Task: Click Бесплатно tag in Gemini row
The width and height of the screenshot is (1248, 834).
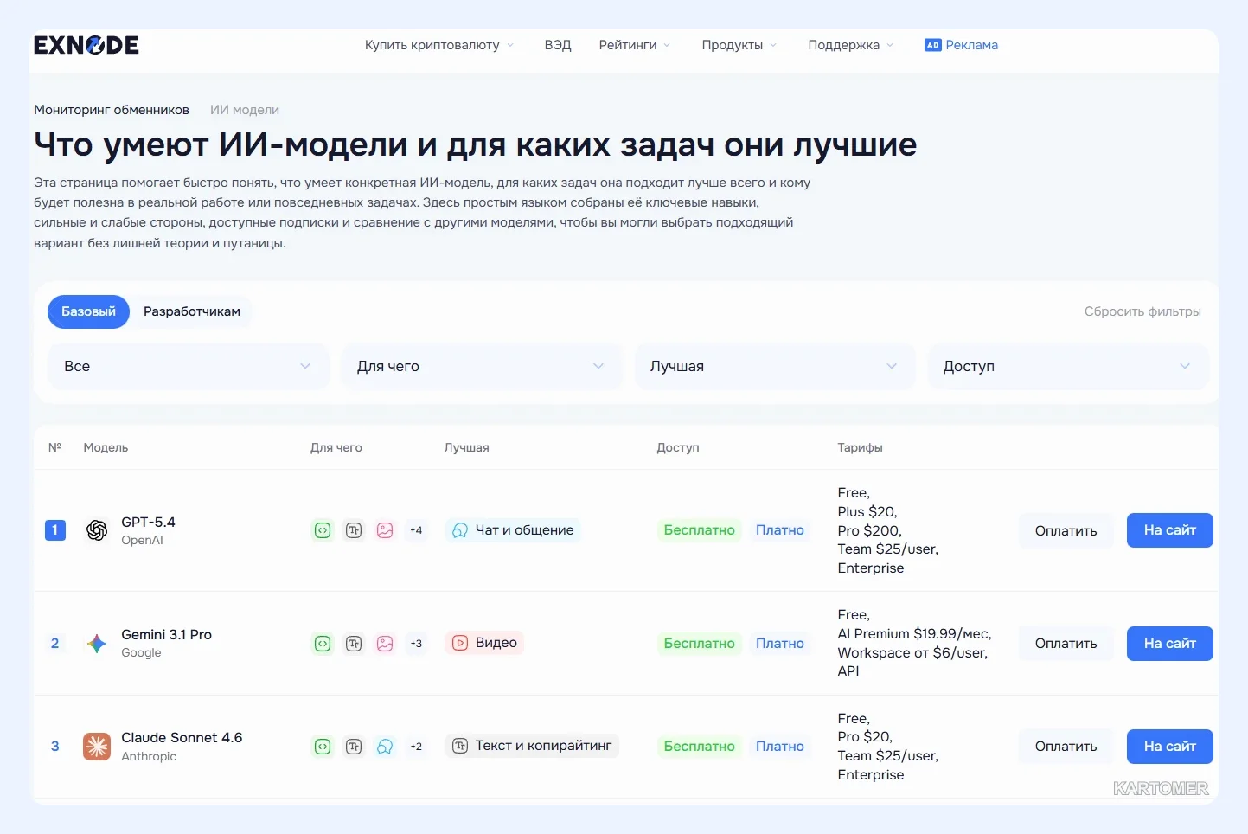Action: pos(699,643)
